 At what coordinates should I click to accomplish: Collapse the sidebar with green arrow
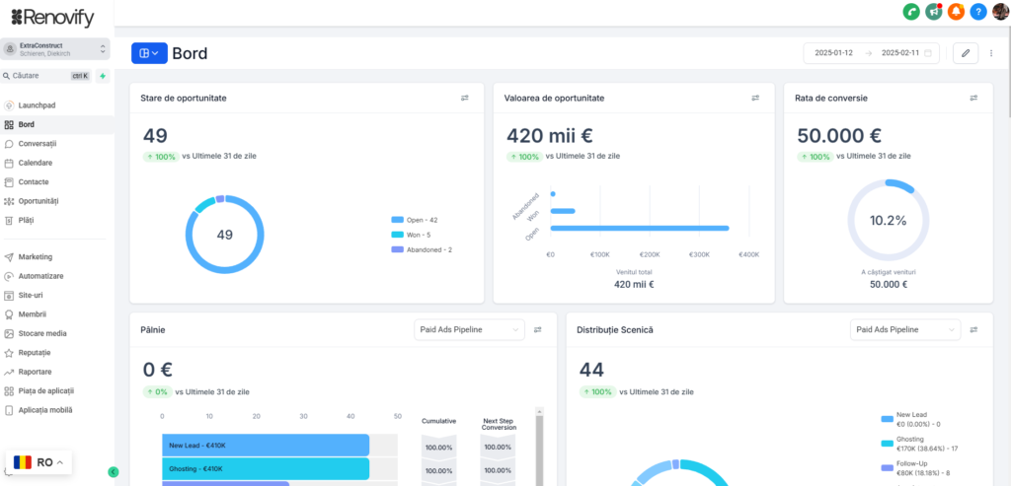(113, 472)
